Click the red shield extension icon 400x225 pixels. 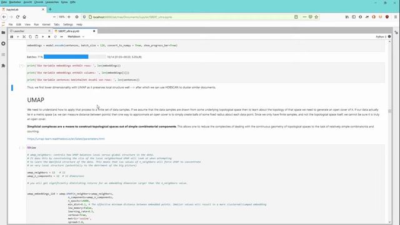tap(387, 17)
